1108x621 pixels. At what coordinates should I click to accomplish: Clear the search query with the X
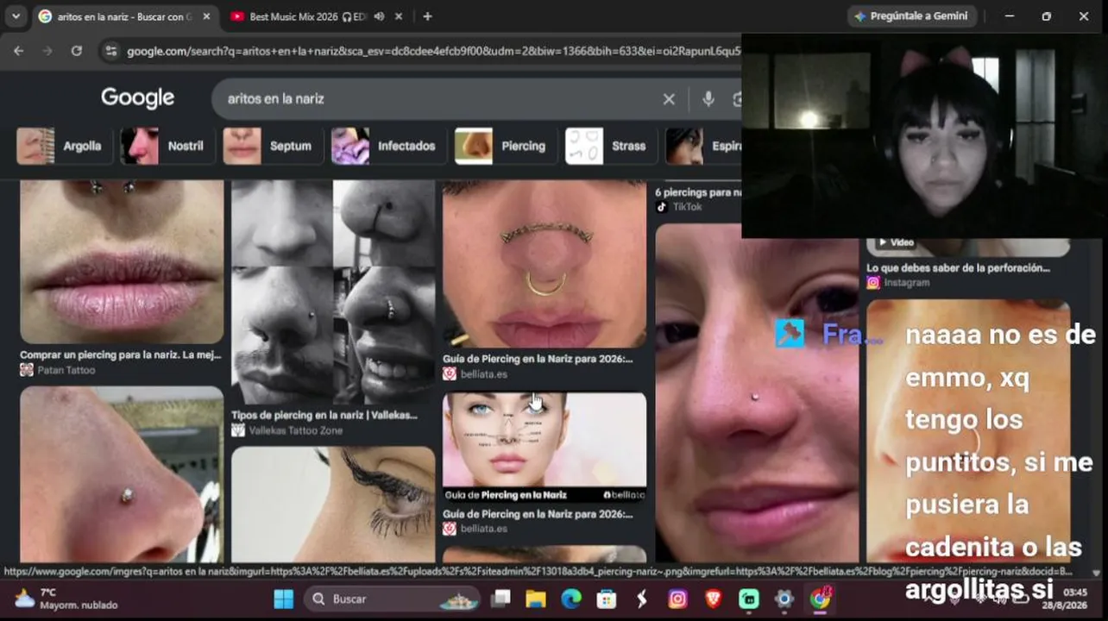(x=669, y=99)
